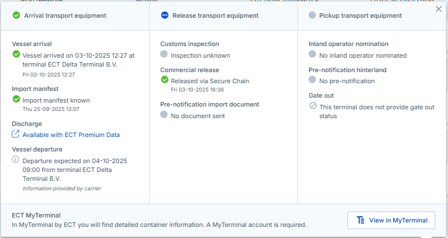Click the View in MyTerminal button
Screen dimensions: 448x238
click(x=391, y=220)
